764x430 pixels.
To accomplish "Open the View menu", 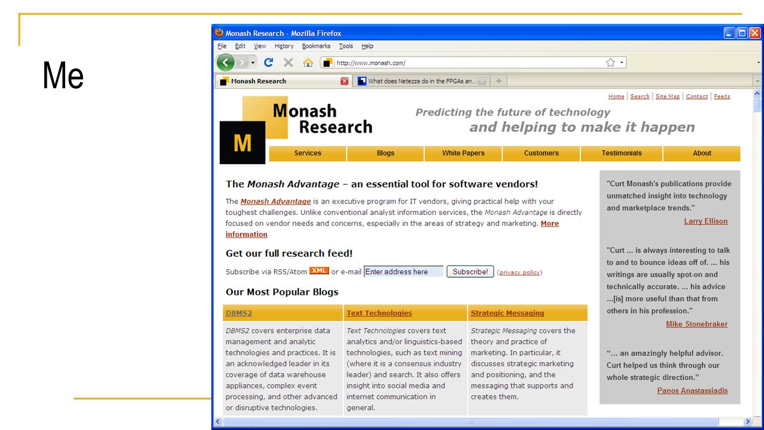I will coord(260,46).
